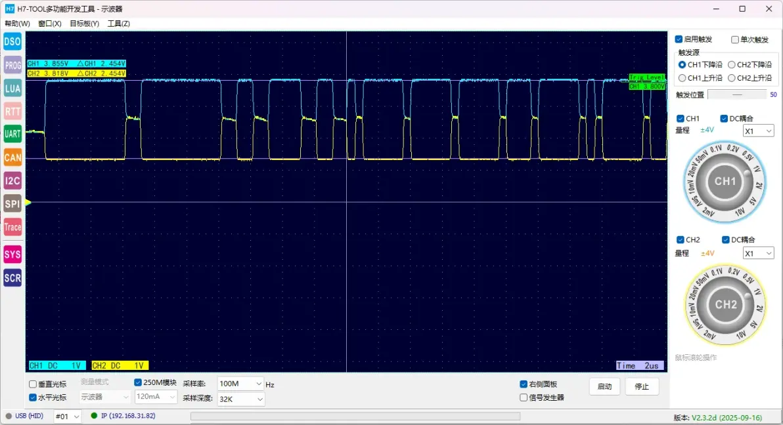Disable the 启用触发 trigger checkbox

tap(679, 39)
